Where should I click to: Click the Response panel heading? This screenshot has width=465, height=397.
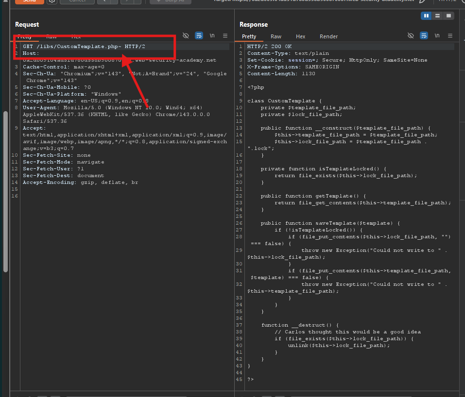(254, 25)
